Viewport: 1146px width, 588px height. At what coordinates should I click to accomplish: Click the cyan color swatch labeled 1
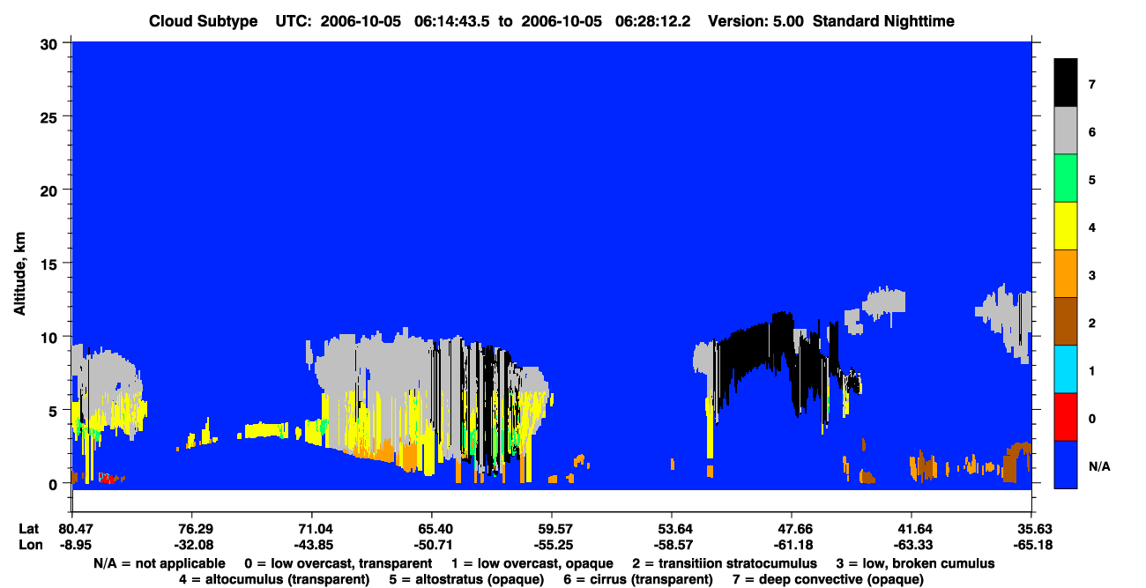tap(1066, 369)
